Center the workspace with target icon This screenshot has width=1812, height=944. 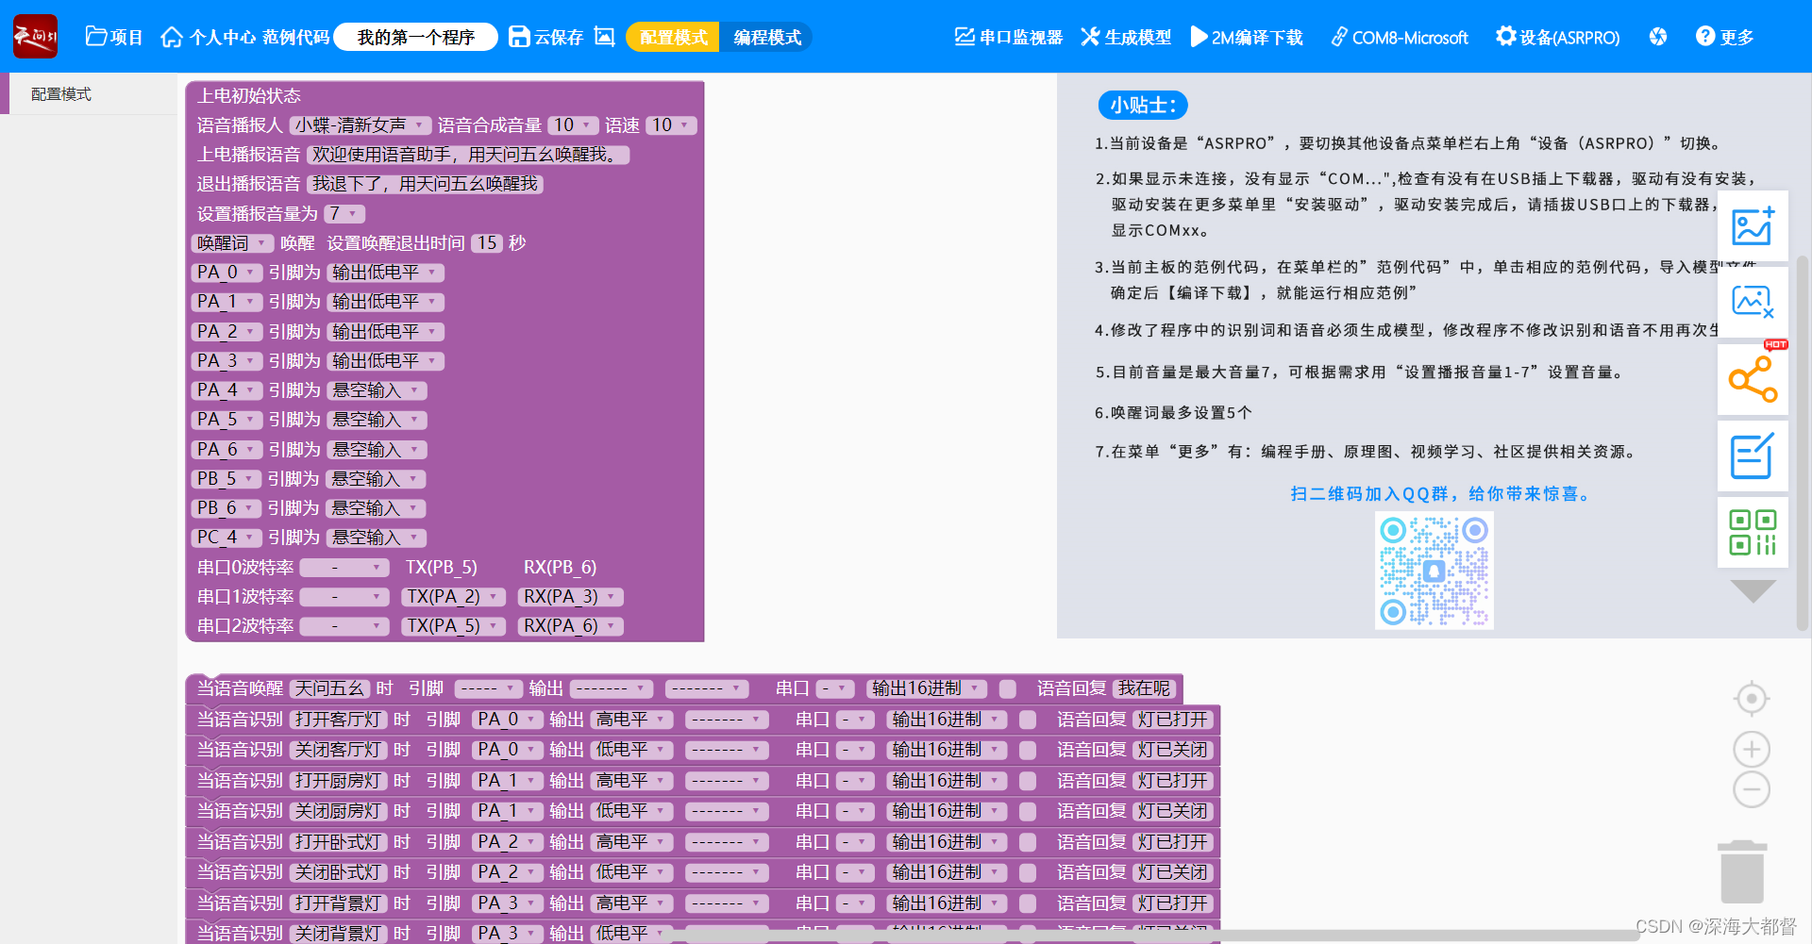1752,699
